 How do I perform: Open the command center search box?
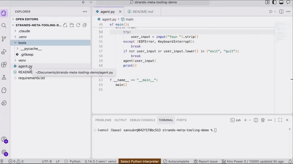(x=153, y=2)
